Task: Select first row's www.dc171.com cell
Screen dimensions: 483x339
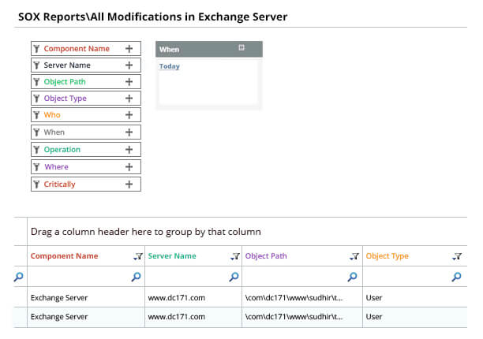Action: 193,297
